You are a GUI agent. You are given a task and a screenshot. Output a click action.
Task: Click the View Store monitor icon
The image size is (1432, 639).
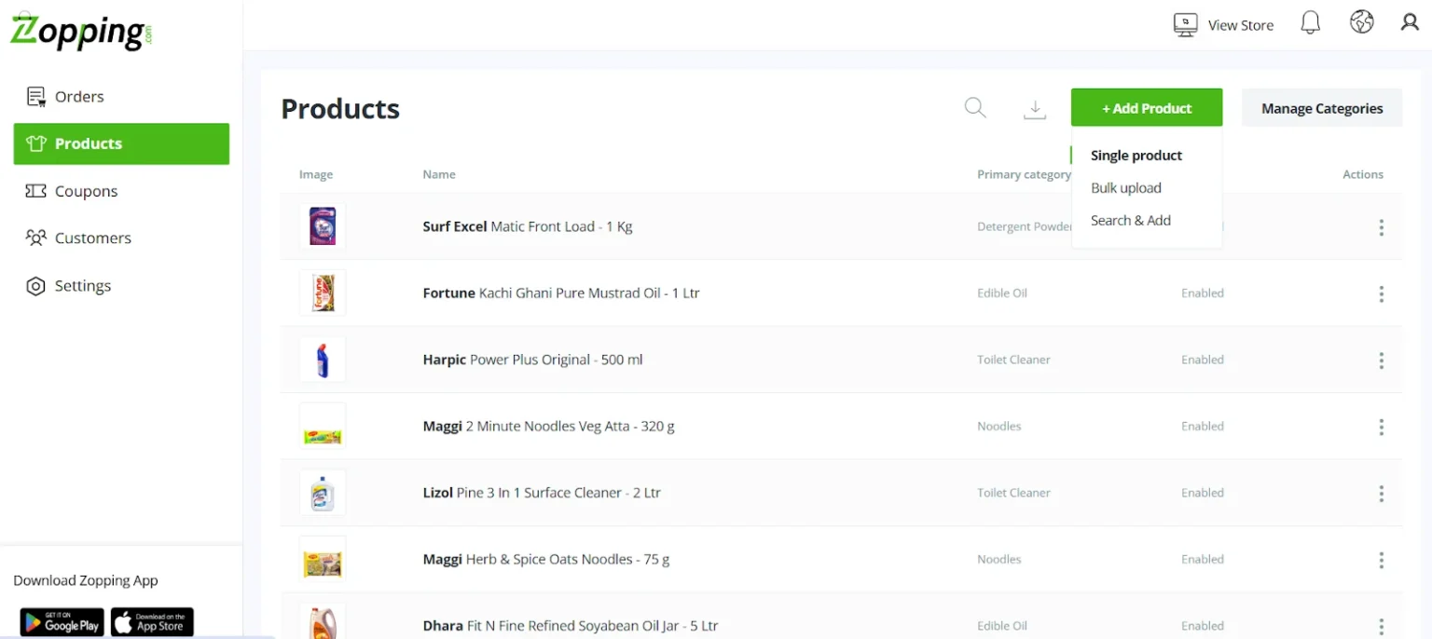pyautogui.click(x=1186, y=24)
